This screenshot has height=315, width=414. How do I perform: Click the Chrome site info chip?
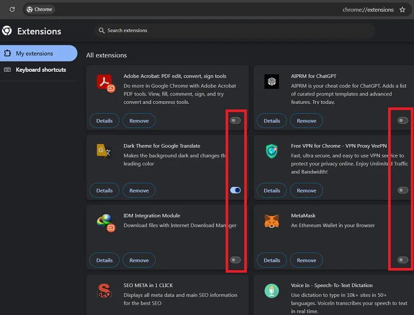[40, 9]
